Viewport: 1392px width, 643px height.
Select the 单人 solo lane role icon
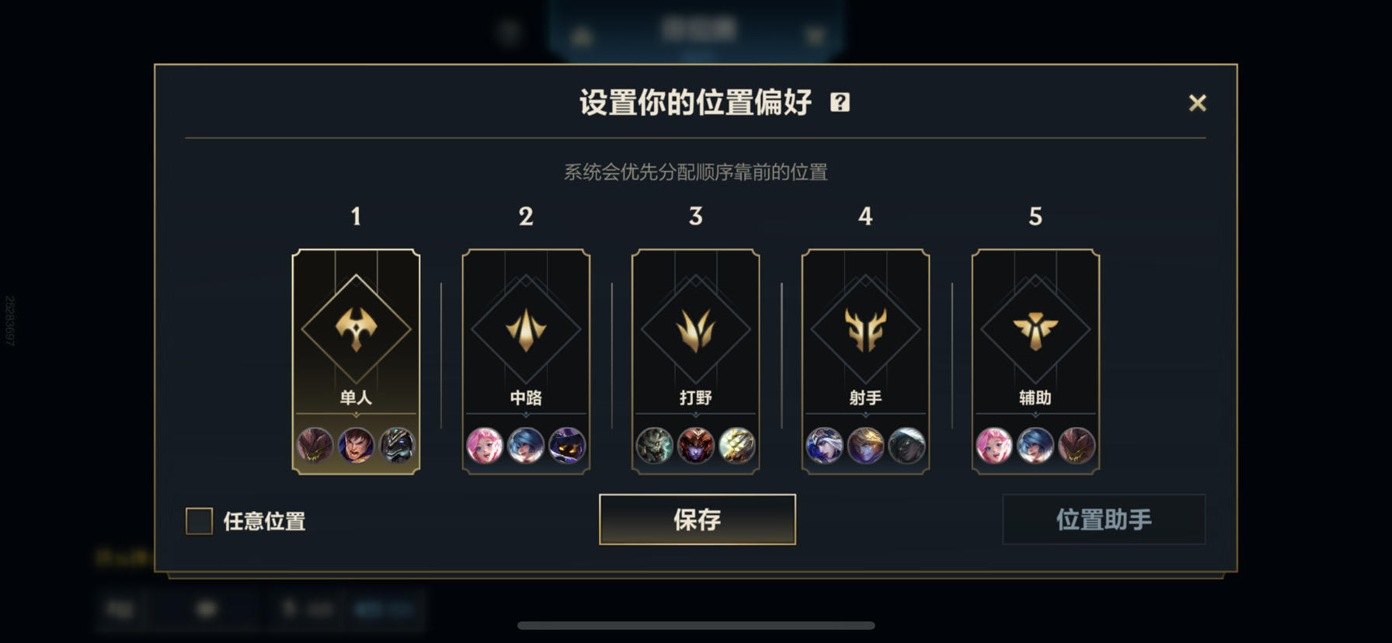356,328
